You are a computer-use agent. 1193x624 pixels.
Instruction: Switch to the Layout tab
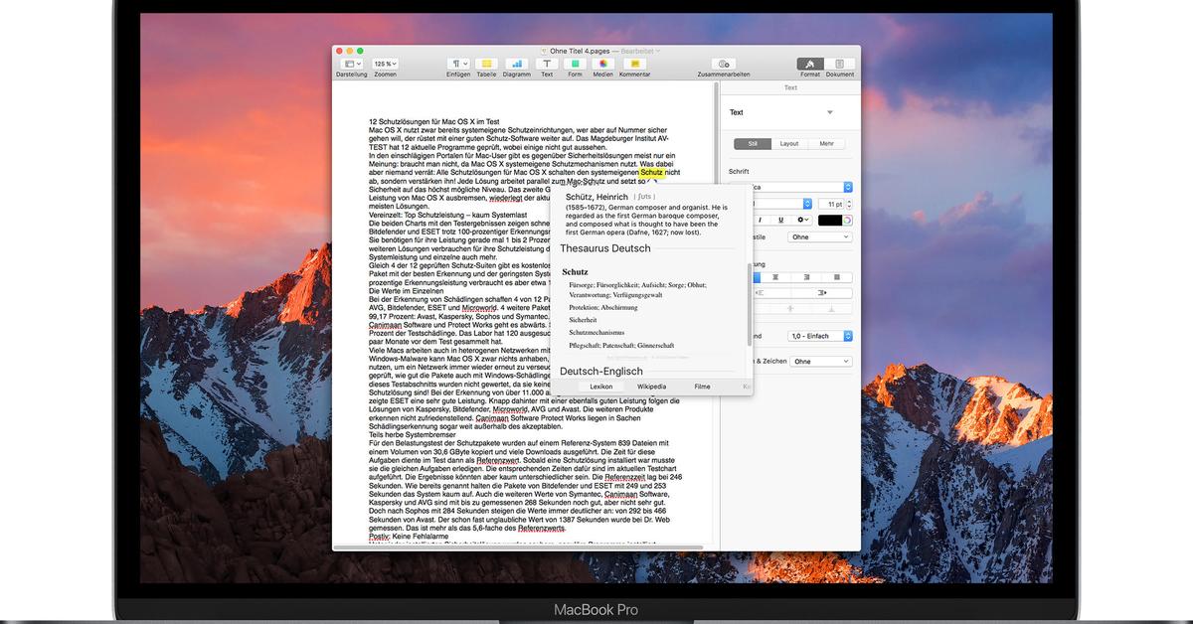[789, 144]
